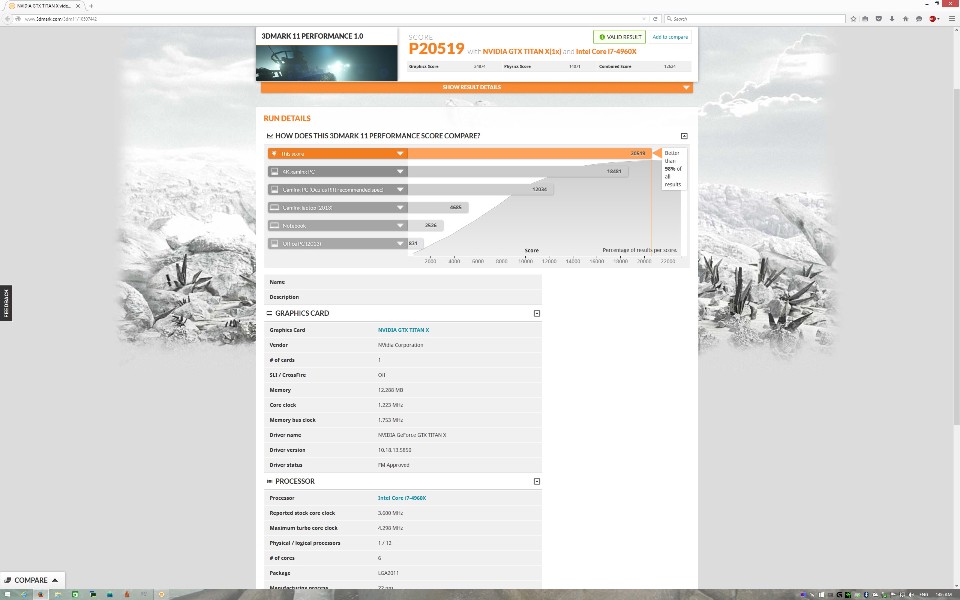
Task: Click the Pocket save icon
Action: [x=878, y=19]
